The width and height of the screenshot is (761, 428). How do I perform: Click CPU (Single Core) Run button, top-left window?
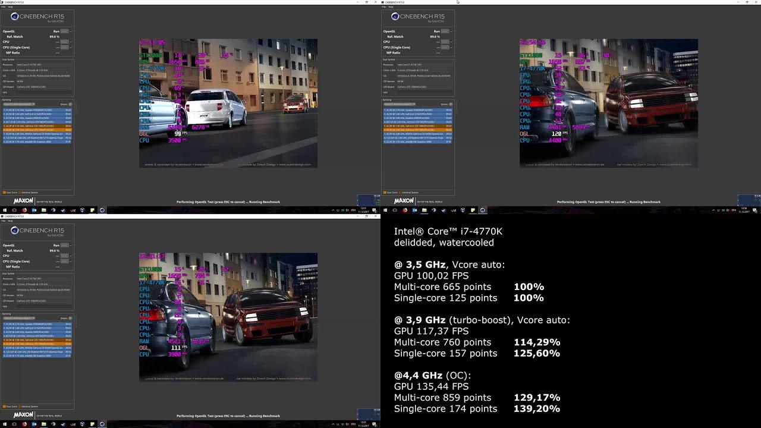(x=64, y=48)
